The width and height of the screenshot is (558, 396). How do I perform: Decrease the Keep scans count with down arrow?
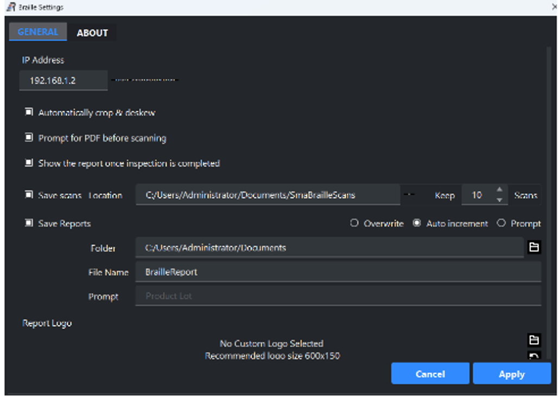pos(499,200)
